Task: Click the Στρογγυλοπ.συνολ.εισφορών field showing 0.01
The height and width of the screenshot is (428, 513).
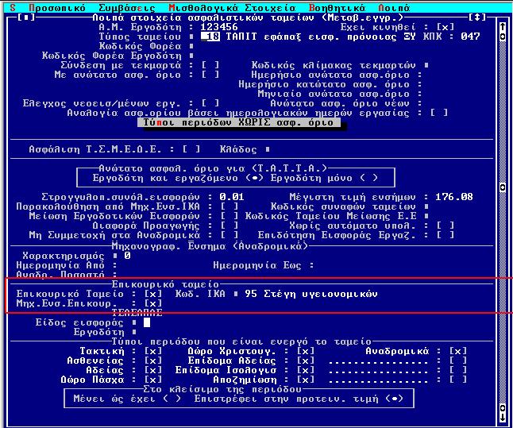Action: tap(232, 196)
